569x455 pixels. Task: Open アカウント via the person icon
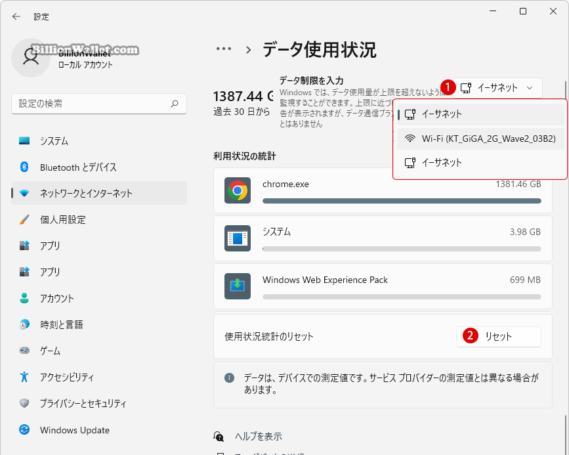pos(24,298)
